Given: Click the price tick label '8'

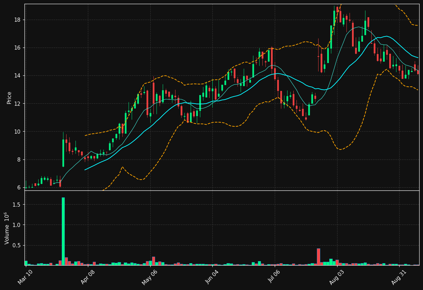Looking at the screenshot, I should tap(19, 159).
